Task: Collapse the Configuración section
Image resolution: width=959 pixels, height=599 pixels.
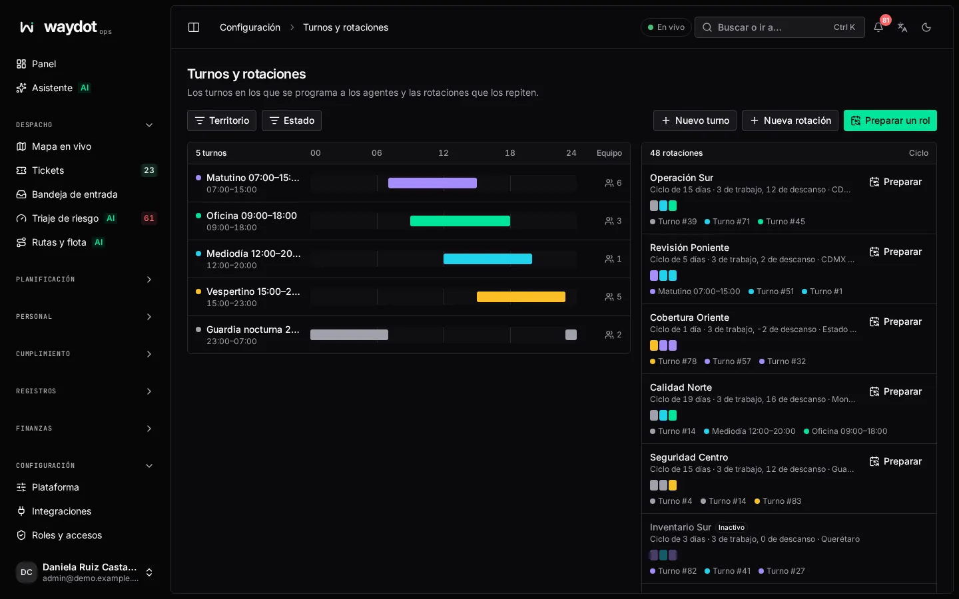Action: tap(85, 466)
